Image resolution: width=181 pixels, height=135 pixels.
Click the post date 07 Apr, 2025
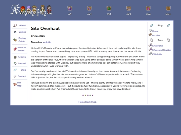38,36
